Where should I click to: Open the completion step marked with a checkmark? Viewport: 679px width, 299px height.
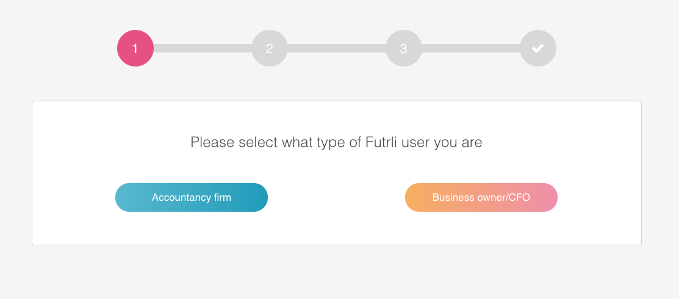pos(538,48)
